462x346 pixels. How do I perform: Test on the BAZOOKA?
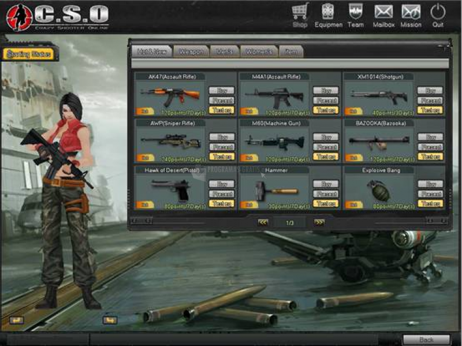point(430,157)
